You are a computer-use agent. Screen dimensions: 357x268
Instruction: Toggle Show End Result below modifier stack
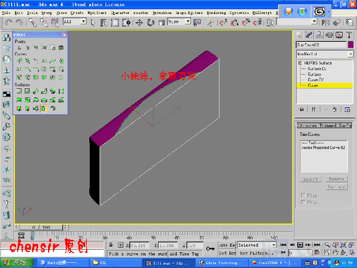tap(314, 109)
